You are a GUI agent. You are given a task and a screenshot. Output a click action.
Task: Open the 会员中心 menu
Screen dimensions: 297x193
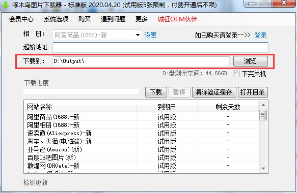[21, 19]
